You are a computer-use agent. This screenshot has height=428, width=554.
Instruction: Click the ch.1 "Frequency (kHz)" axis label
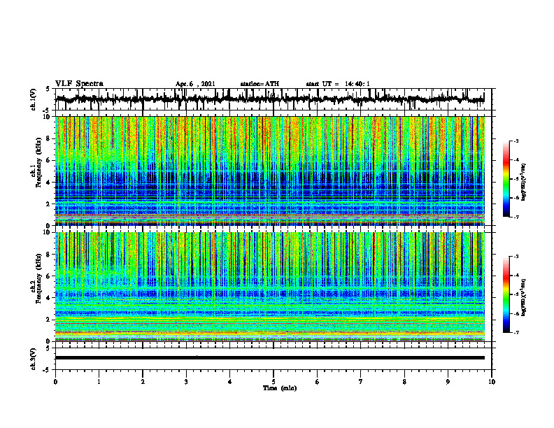click(38, 162)
